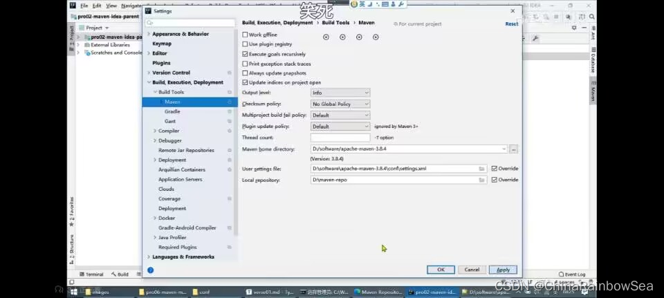This screenshot has height=298, width=664.
Task: Open Search Everywhere magnifier in IntelliJ toolbar
Action: [x=591, y=17]
